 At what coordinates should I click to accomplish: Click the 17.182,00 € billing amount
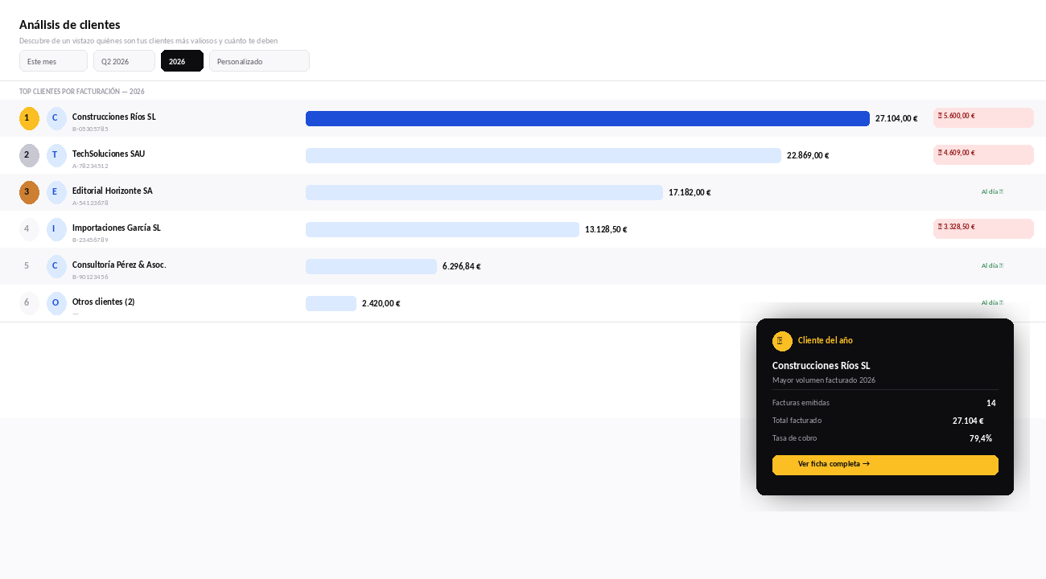(x=690, y=193)
